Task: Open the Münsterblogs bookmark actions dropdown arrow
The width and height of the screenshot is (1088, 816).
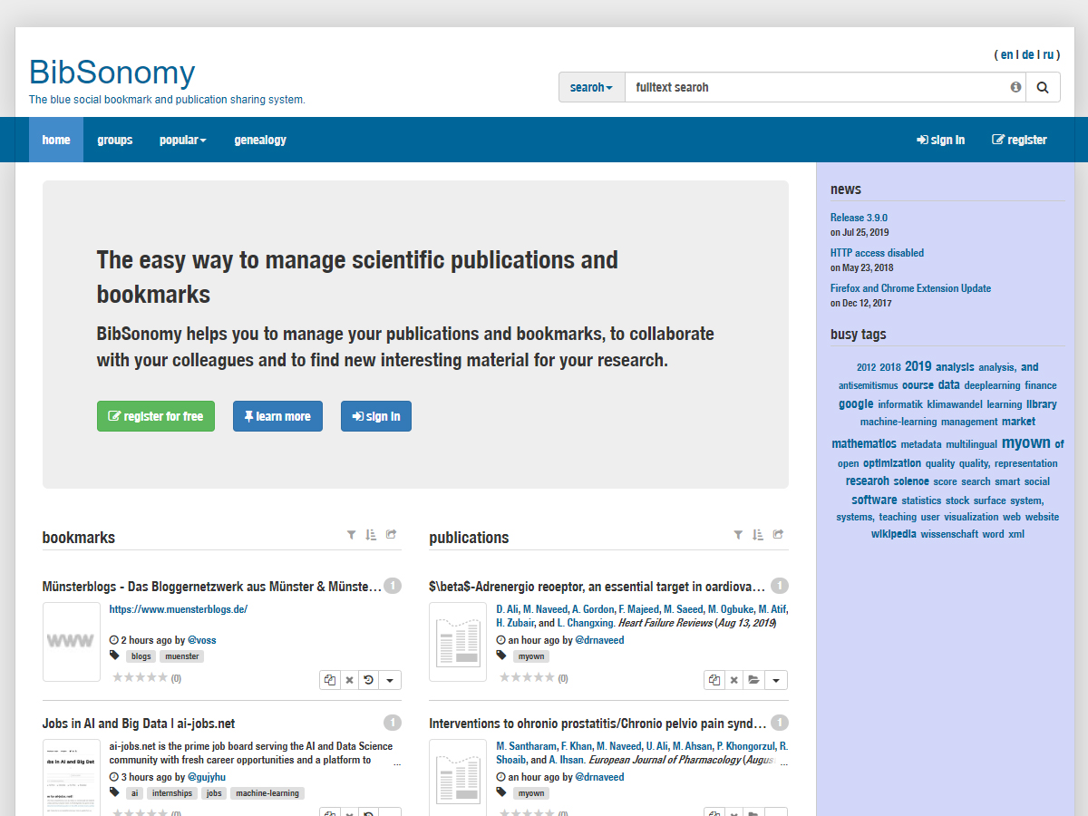Action: [x=390, y=680]
